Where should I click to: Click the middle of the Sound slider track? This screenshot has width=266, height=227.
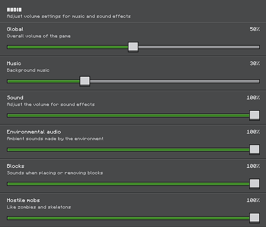(128, 115)
